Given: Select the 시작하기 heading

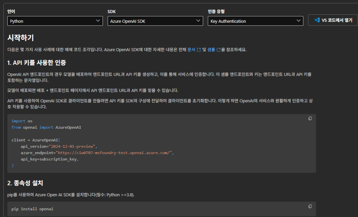Looking at the screenshot, I should [x=21, y=38].
